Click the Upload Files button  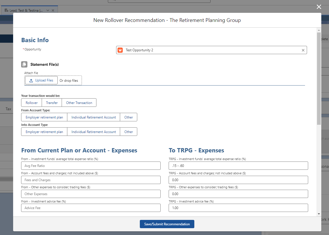(41, 80)
